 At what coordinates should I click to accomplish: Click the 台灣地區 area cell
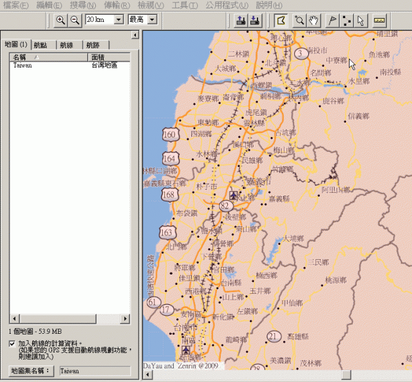(104, 65)
